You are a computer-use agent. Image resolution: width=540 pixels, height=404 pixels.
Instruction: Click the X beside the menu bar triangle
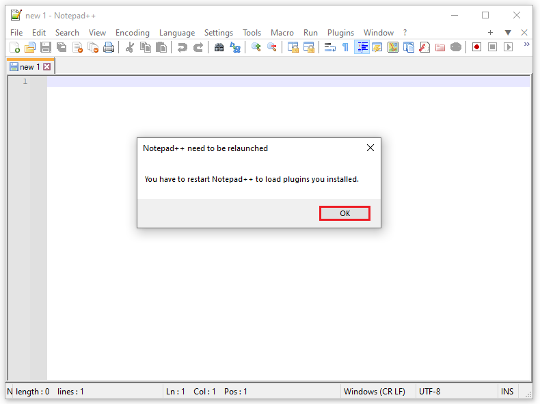524,32
